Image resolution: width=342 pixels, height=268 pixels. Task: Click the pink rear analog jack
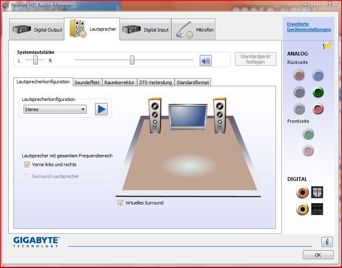tap(318, 109)
